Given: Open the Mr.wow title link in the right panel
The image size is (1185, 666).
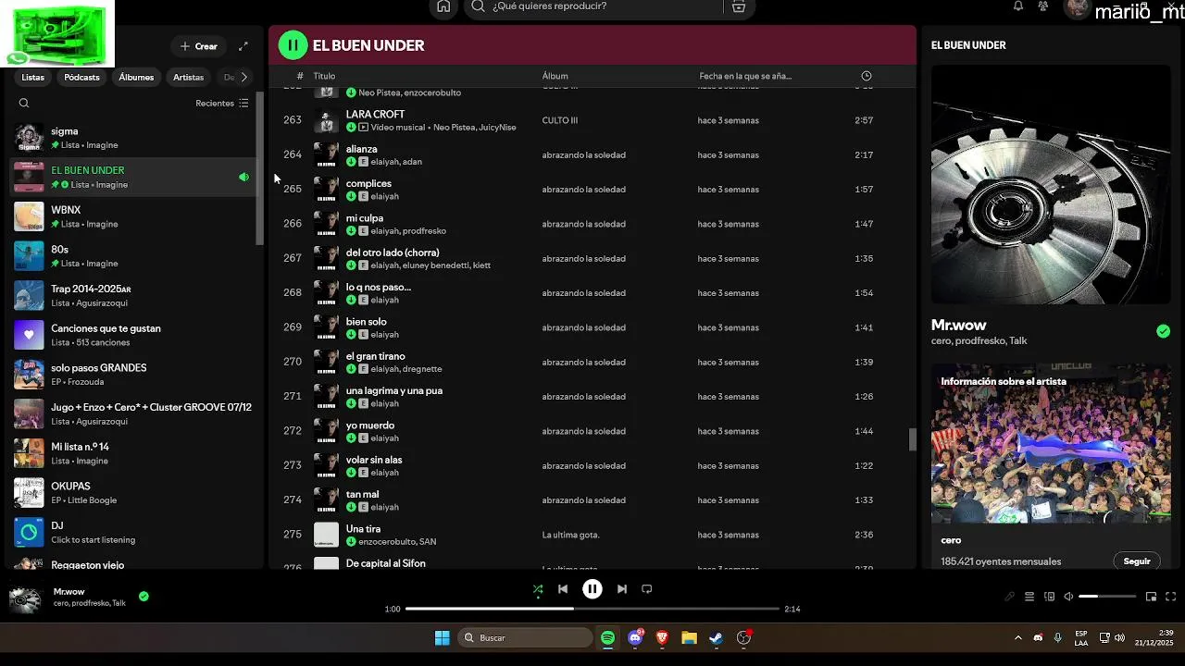Looking at the screenshot, I should (x=959, y=326).
